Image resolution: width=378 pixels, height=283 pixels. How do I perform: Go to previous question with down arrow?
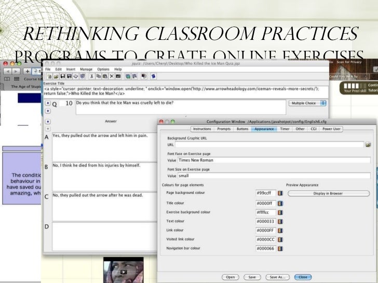pos(48,110)
